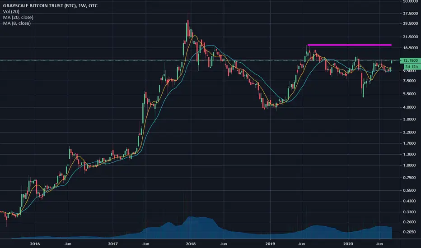Select the Vol (20) indicator label

[11, 12]
